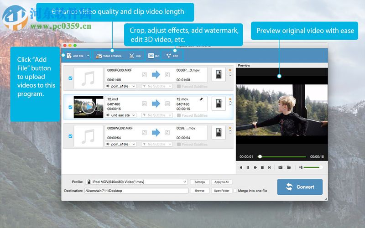Enable Forced Subtitles for 12.mxf
Screen dimensions: 365x228
[x=179, y=115]
